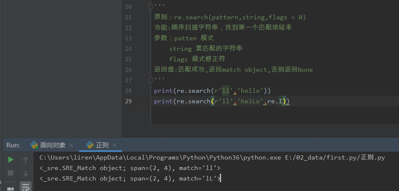Click string 要匹配的字符串 comment line
Screen dimensions: 399x191
coord(206,48)
